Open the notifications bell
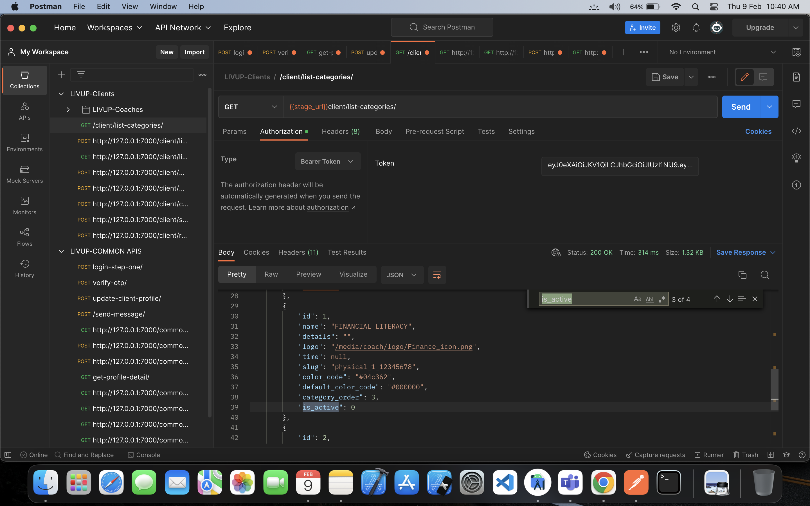 pyautogui.click(x=696, y=28)
